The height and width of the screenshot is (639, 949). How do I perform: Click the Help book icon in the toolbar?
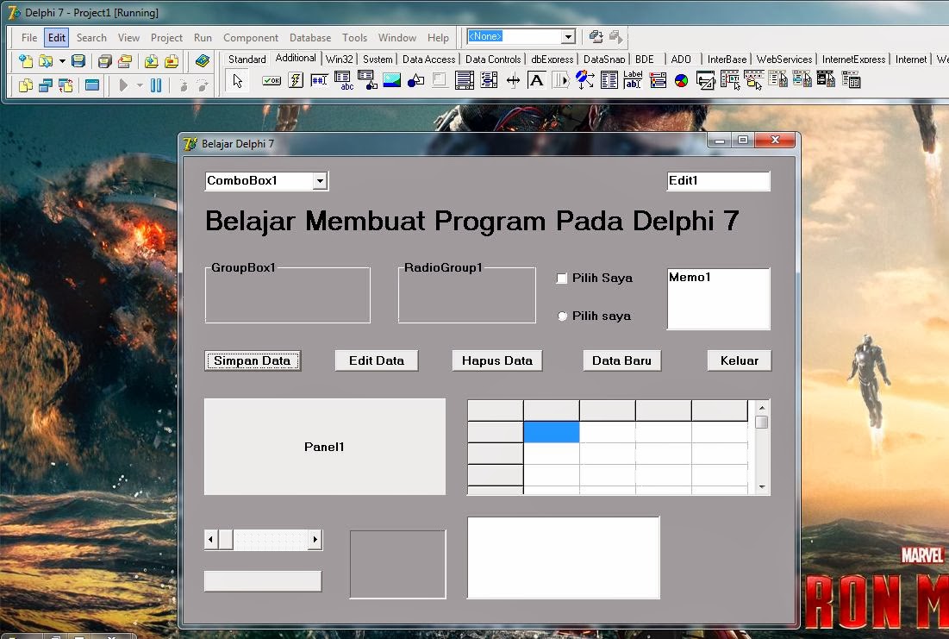click(x=203, y=60)
